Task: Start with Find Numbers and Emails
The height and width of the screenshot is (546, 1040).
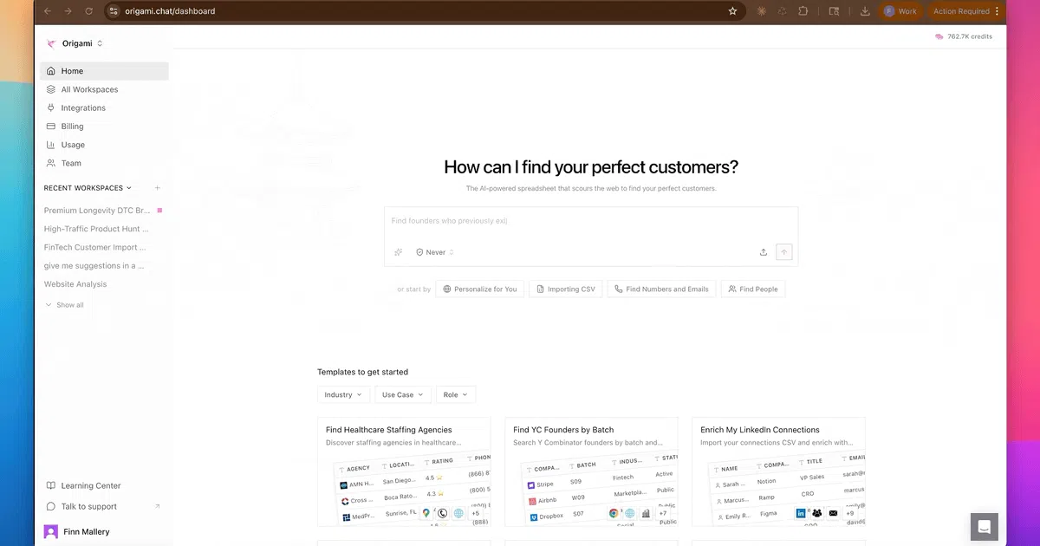Action: 661,289
